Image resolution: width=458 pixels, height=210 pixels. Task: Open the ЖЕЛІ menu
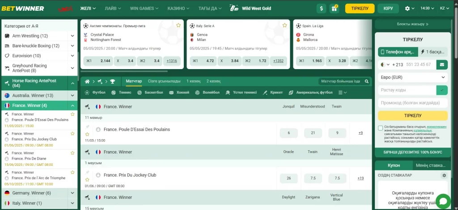click(88, 8)
